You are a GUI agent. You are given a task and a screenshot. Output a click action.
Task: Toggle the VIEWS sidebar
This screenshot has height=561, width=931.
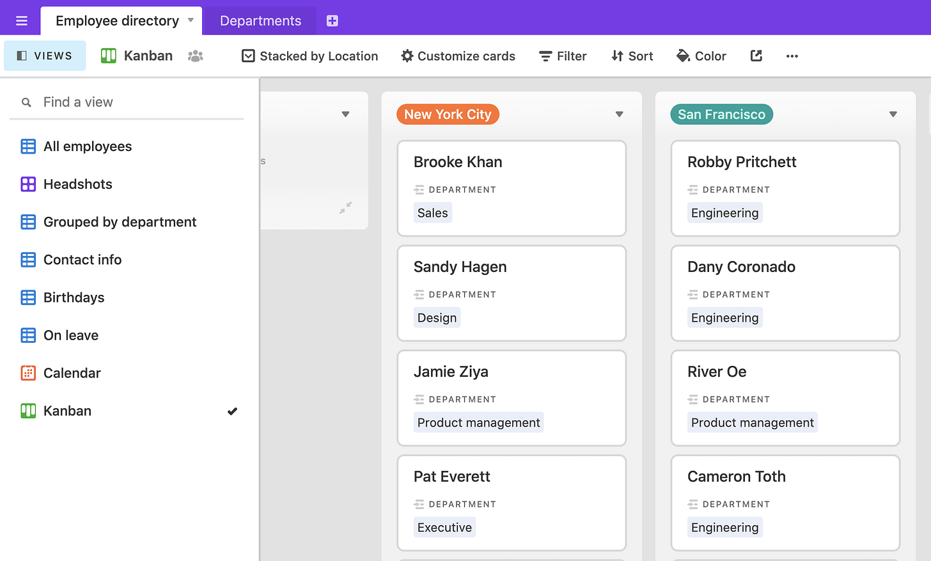[x=44, y=56]
